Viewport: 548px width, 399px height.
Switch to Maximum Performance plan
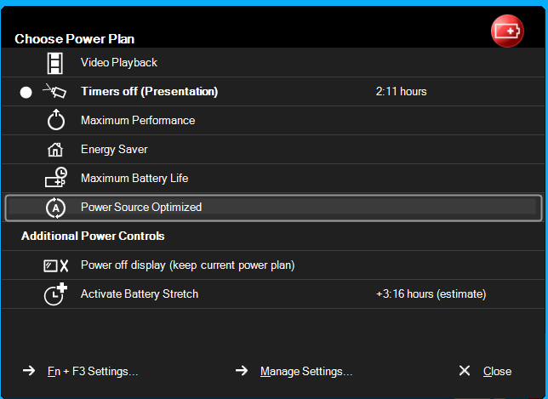point(138,121)
